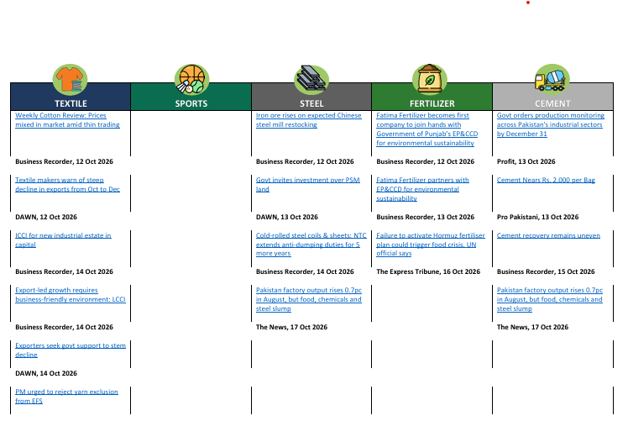
Task: Select the FERTILIZER column header
Action: tap(432, 97)
